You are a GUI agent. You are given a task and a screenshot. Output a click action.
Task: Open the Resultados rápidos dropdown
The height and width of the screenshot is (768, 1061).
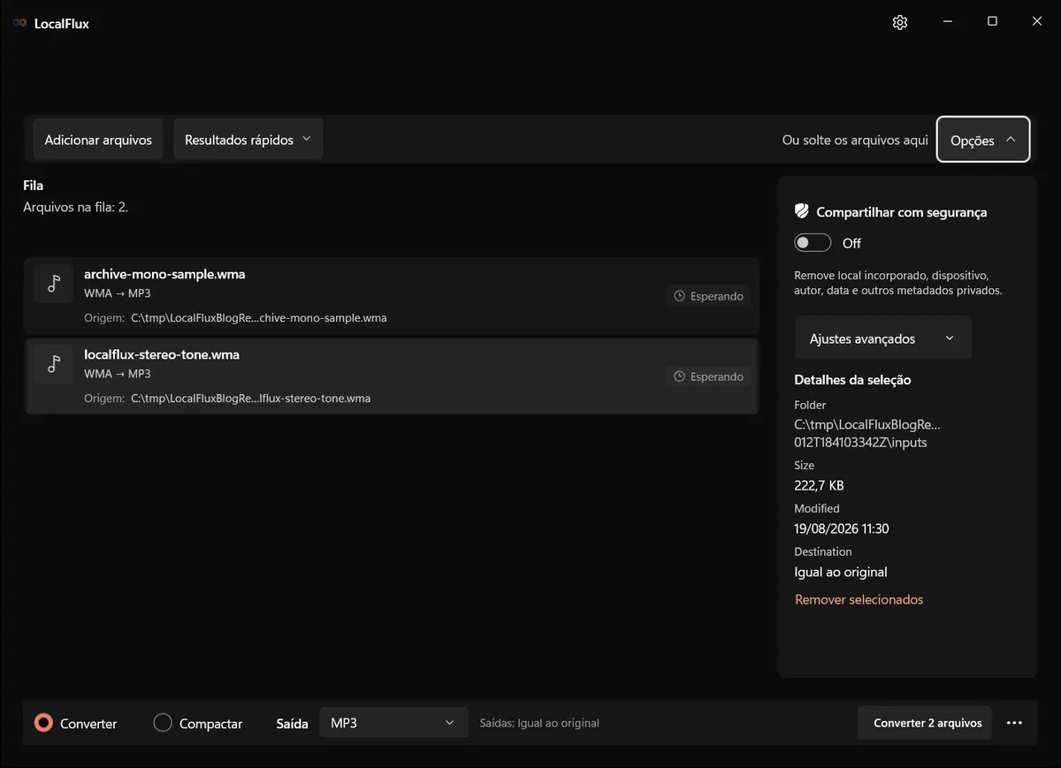pos(248,140)
